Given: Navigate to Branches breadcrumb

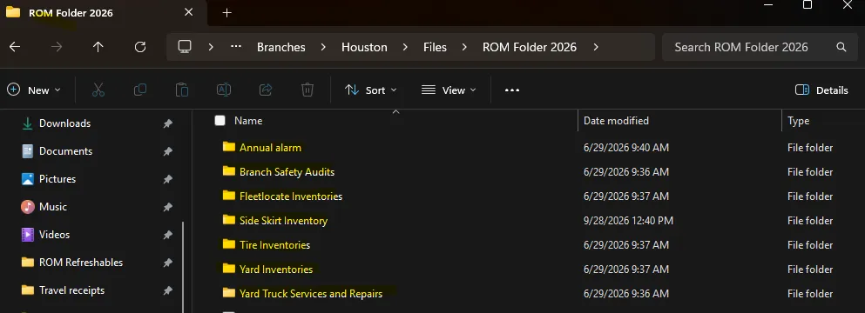Looking at the screenshot, I should (x=281, y=48).
